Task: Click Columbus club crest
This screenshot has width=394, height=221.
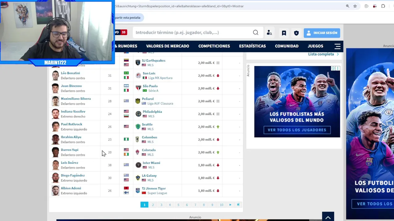Action: pos(138,139)
